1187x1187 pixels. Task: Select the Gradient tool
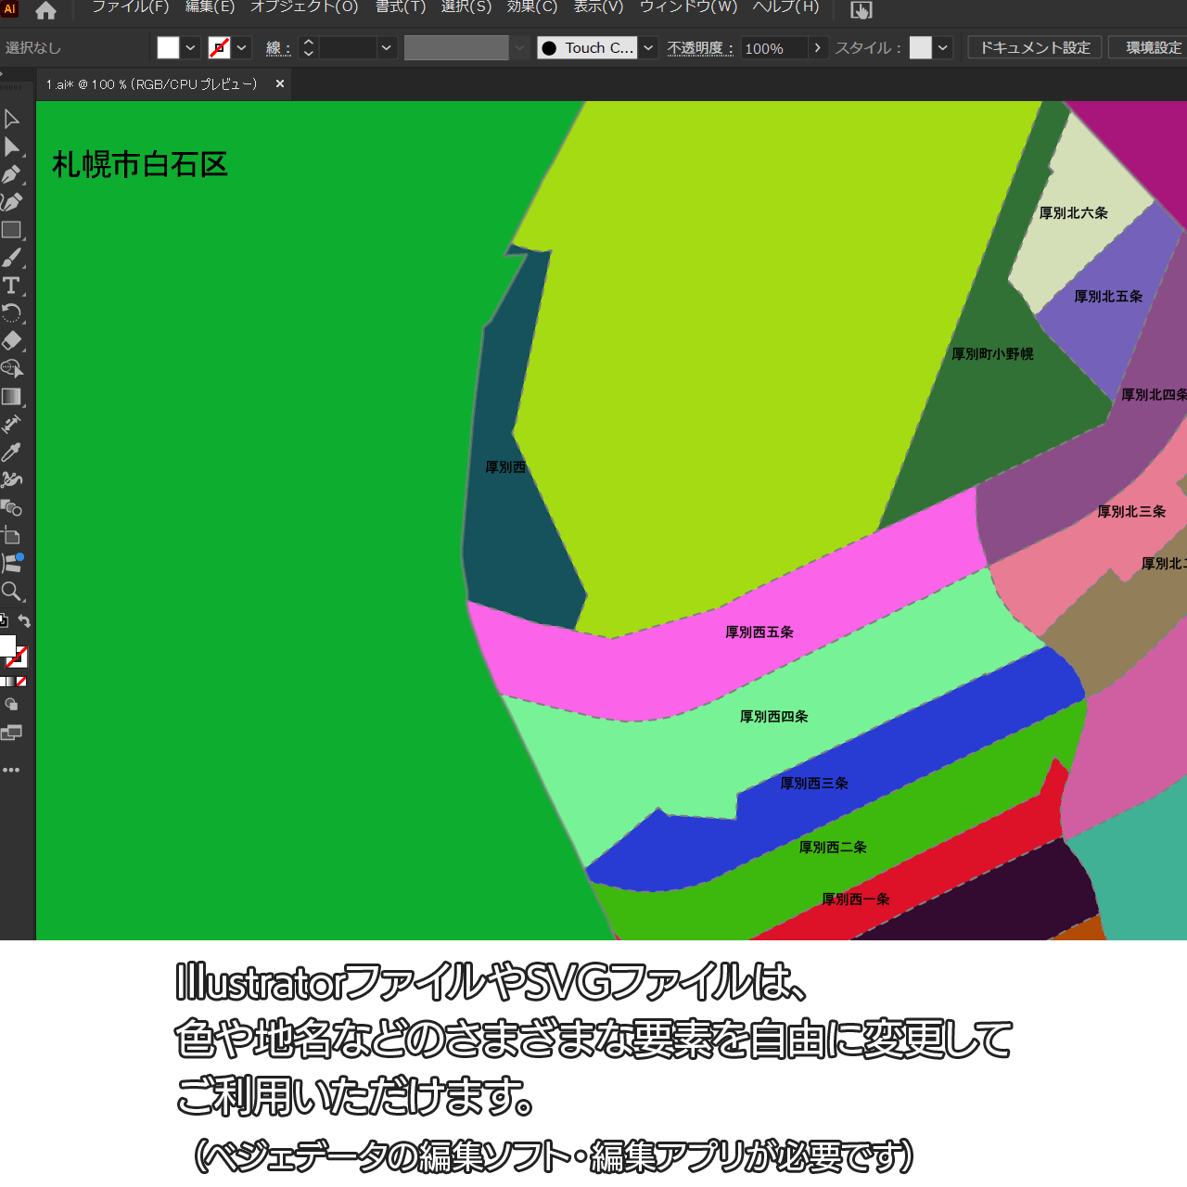(12, 397)
